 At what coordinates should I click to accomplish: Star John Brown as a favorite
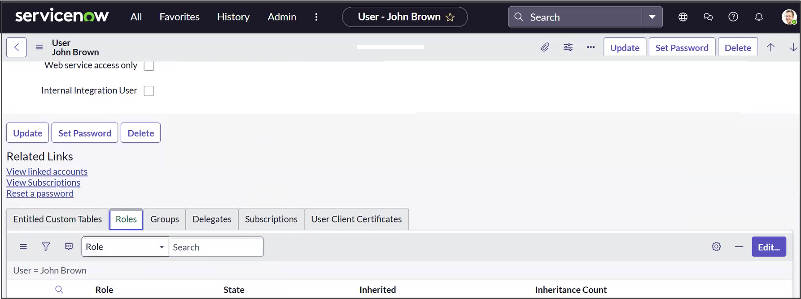pos(450,17)
